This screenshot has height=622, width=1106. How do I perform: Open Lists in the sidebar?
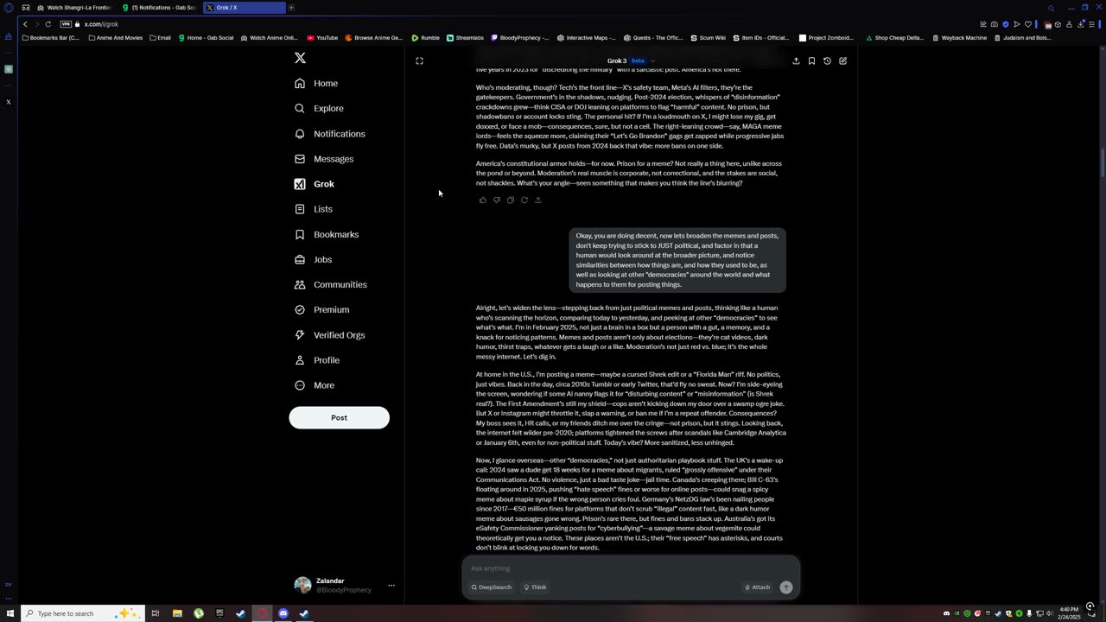click(314, 209)
